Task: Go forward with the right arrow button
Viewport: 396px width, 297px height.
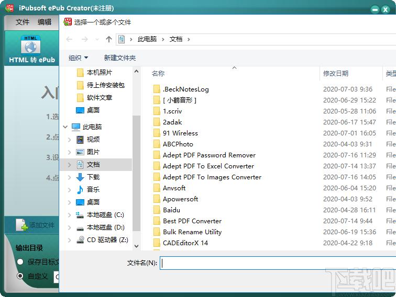Action: coord(85,39)
